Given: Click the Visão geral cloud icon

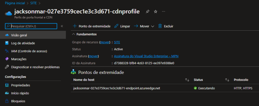Looking at the screenshot, I should [7, 35].
